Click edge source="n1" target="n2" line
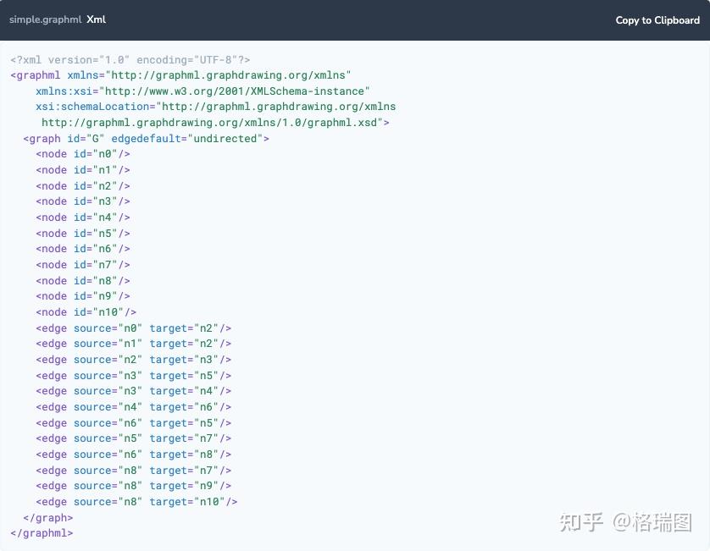 (x=134, y=344)
